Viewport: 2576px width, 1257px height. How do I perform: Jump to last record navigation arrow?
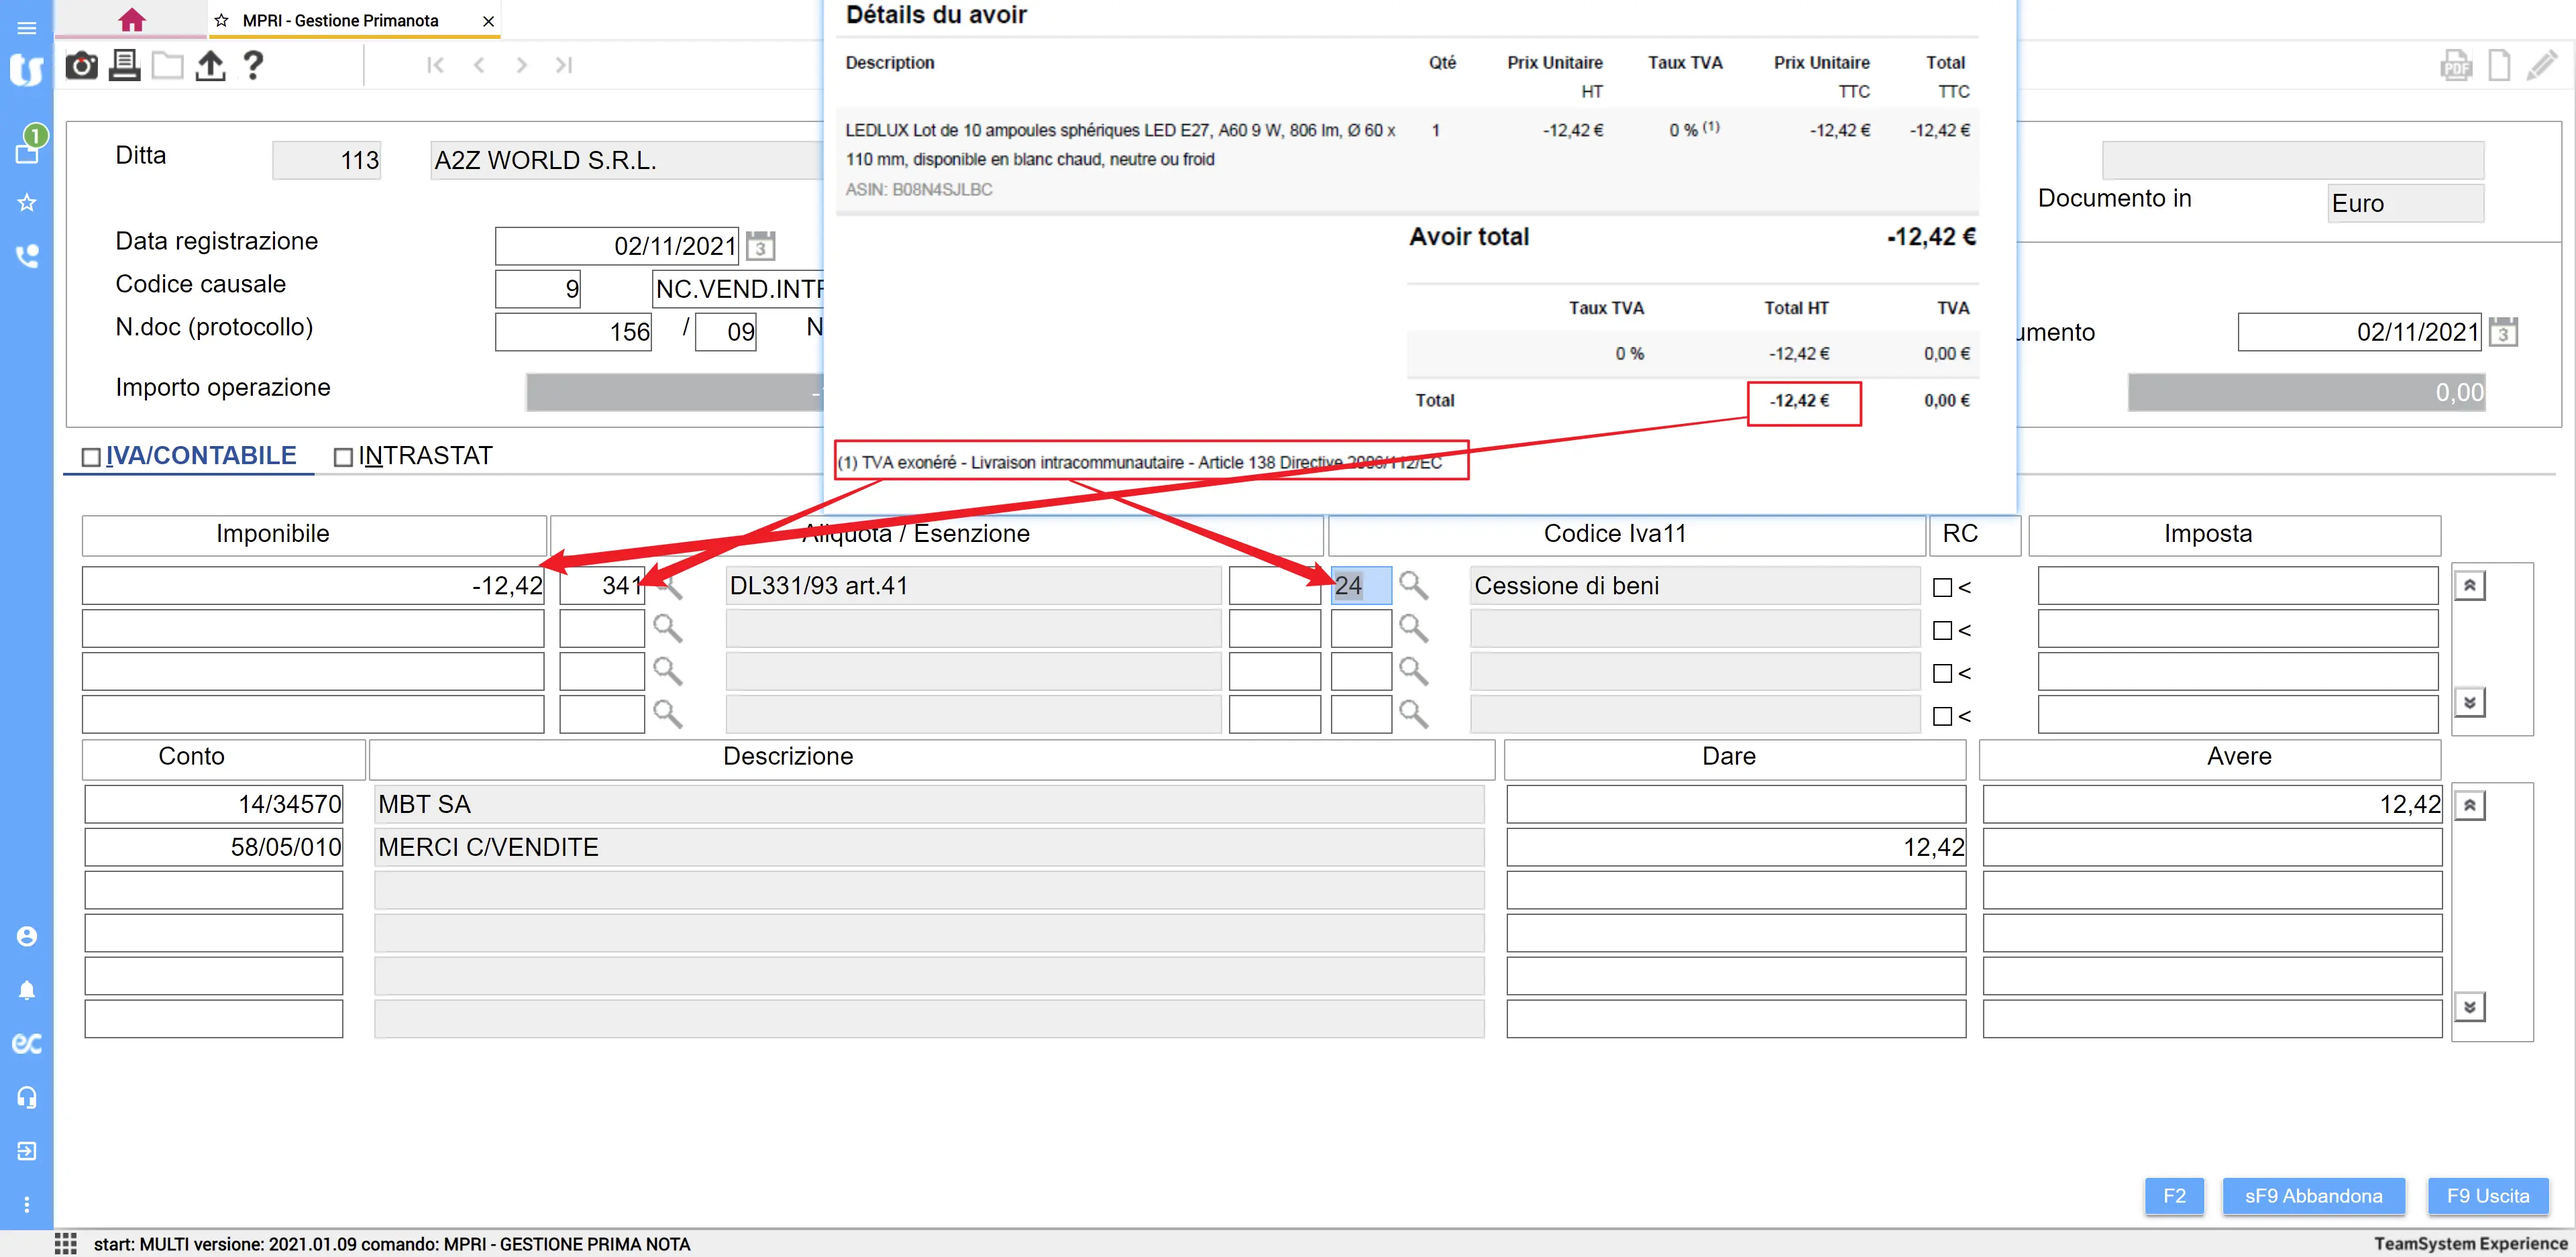click(564, 65)
